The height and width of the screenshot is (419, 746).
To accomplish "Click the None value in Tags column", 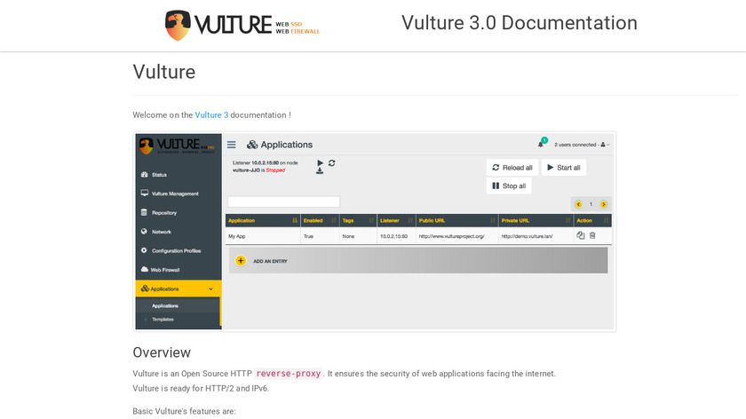I will [x=348, y=236].
